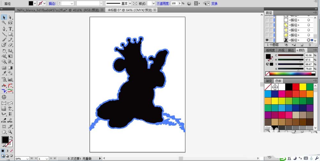The width and height of the screenshot is (320, 161).
Task: Open the 样式 style dropdown
Action: [x=154, y=4]
